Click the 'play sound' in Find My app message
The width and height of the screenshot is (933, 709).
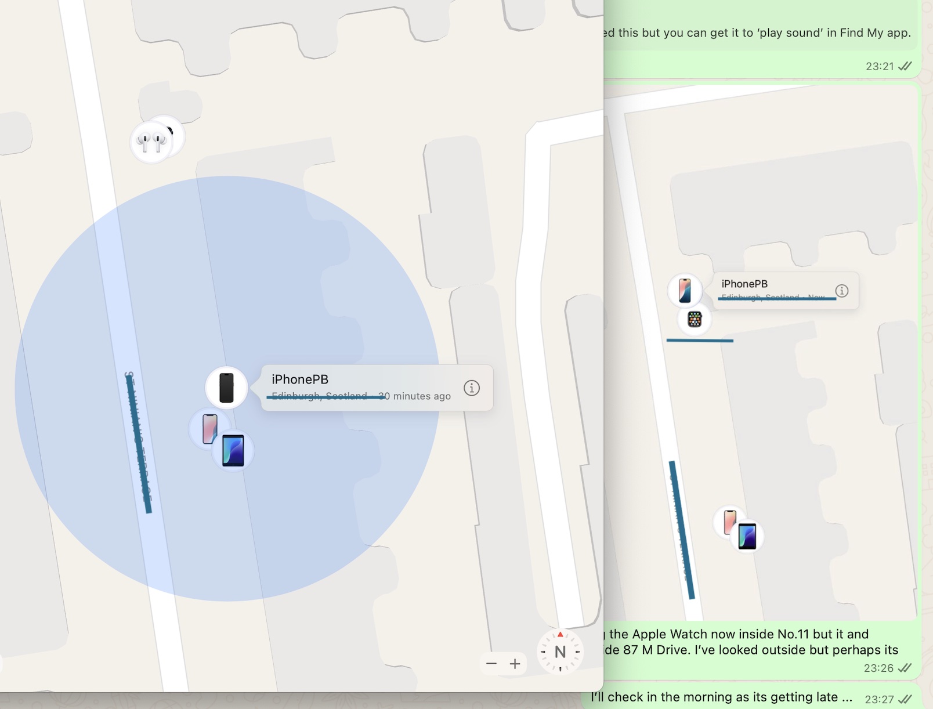click(x=757, y=33)
